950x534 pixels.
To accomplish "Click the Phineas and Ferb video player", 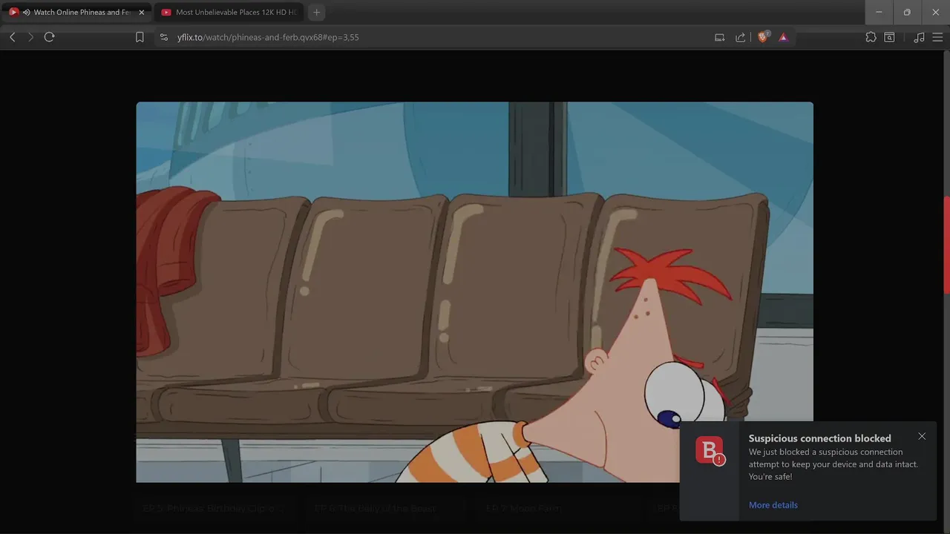I will [x=474, y=292].
